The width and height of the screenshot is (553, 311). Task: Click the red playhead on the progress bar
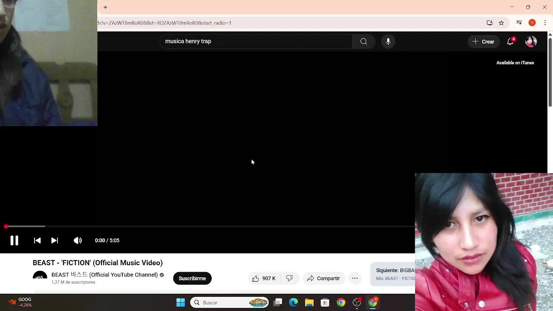click(6, 226)
